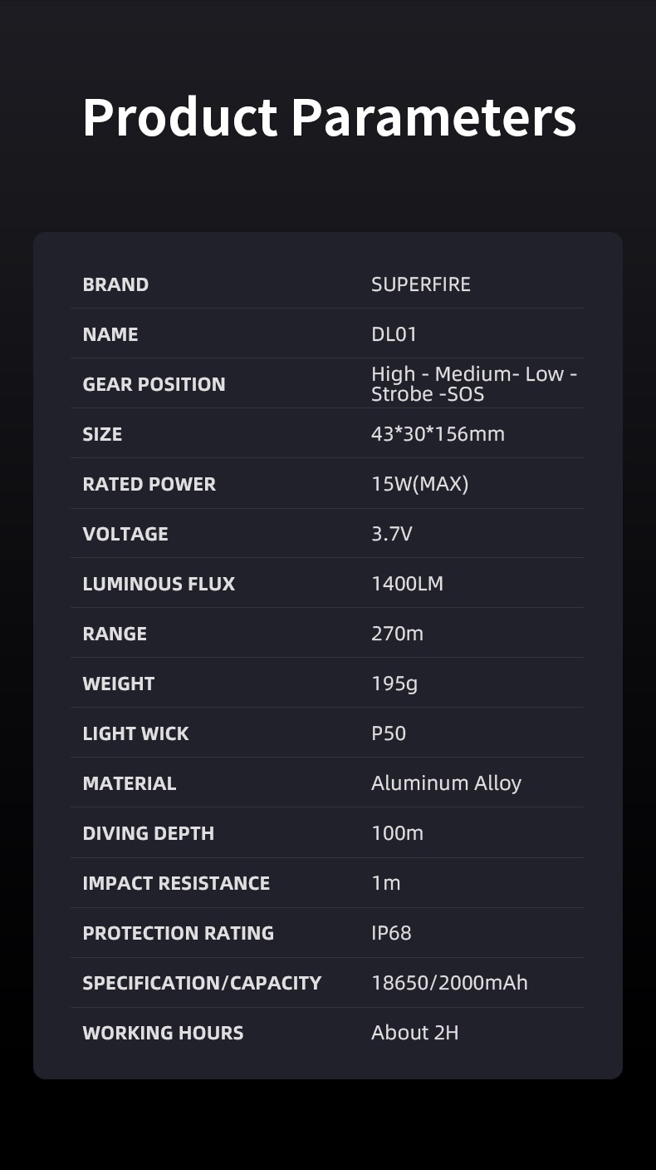Click the BRAND label
Screen dimensions: 656x1170
coord(115,284)
